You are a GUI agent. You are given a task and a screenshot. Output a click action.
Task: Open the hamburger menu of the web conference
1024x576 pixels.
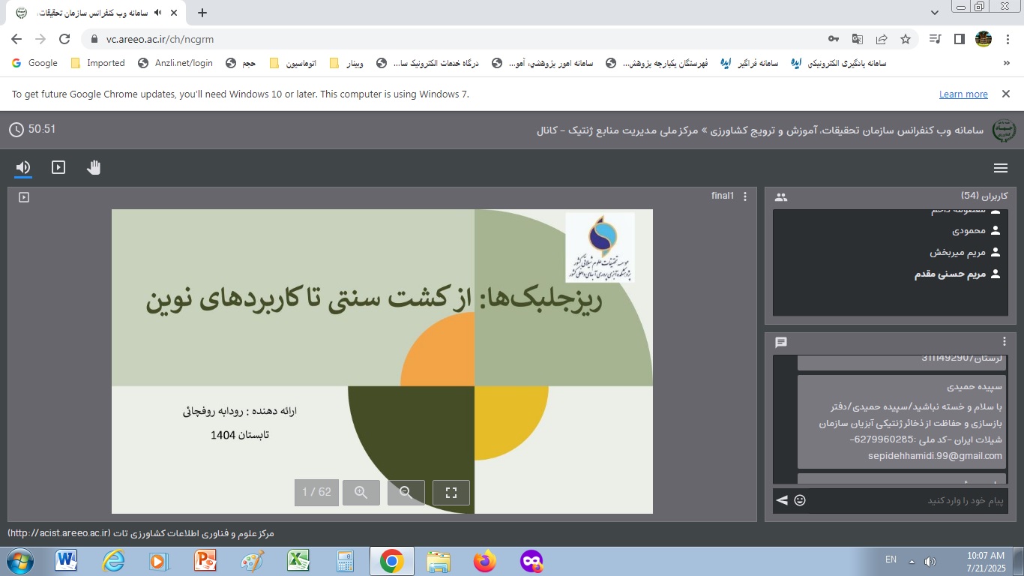tap(1000, 168)
